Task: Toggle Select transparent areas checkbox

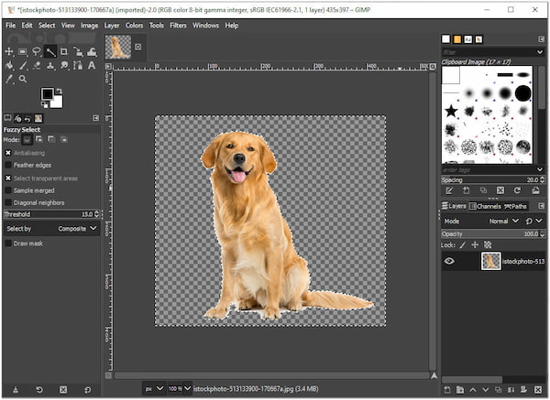Action: pyautogui.click(x=8, y=178)
